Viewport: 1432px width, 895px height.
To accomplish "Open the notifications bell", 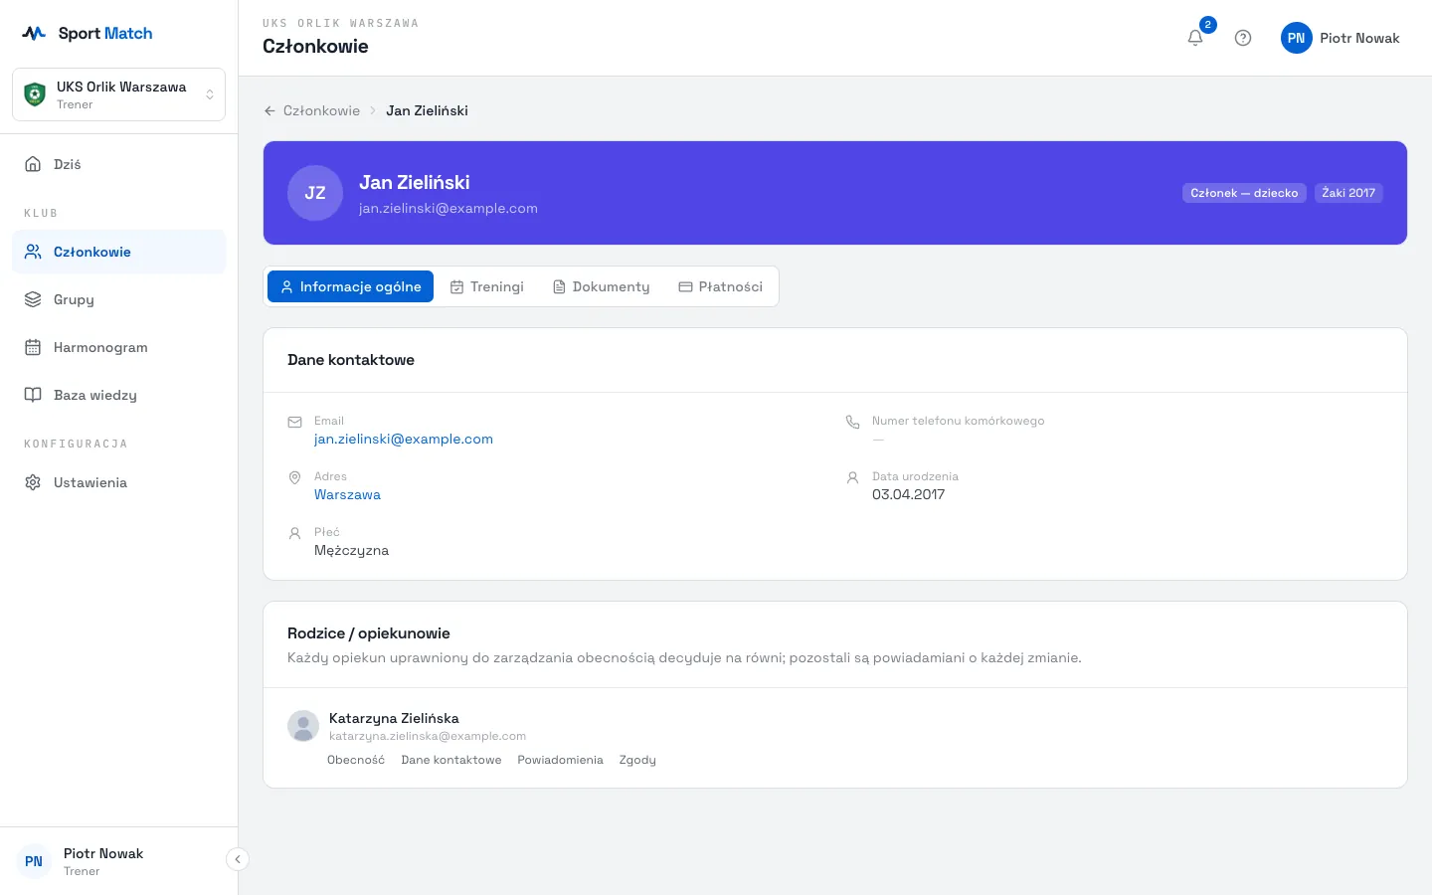I will [x=1195, y=38].
